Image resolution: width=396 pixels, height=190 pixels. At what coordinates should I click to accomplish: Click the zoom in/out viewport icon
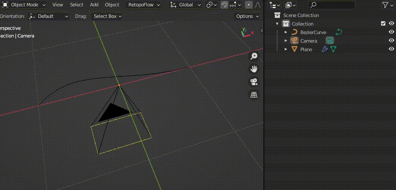pyautogui.click(x=254, y=56)
